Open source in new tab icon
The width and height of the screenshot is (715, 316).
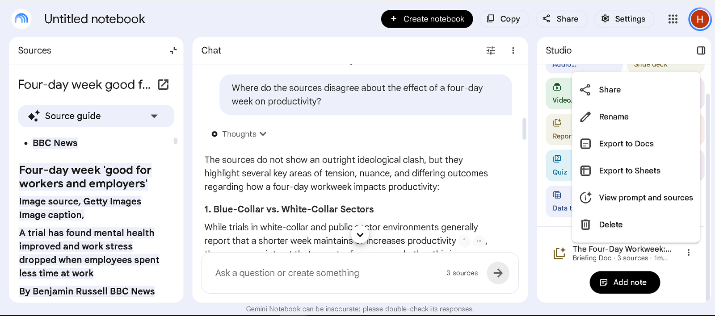[164, 84]
